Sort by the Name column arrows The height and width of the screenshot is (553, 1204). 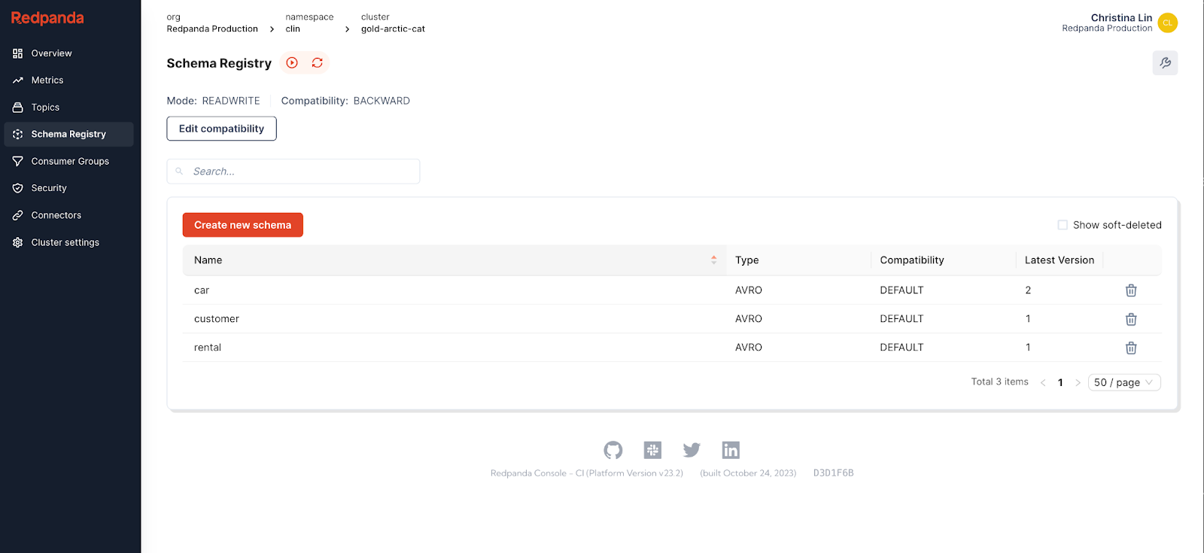713,260
